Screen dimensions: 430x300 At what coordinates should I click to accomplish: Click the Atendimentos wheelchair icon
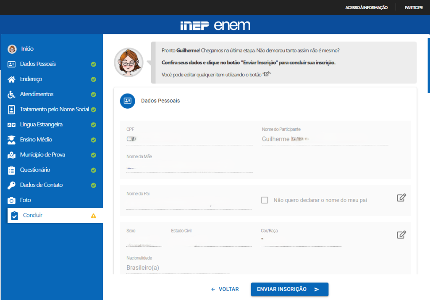11,94
